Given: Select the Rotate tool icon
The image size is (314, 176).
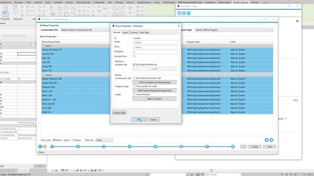Looking at the screenshot, I should click(67, 14).
